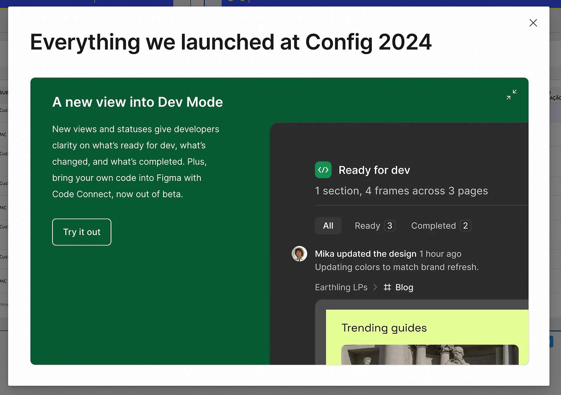
Task: Click Mika's avatar photo
Action: tap(299, 254)
